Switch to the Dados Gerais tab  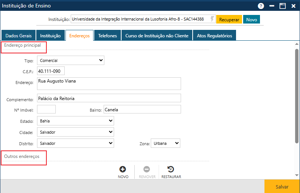point(19,35)
